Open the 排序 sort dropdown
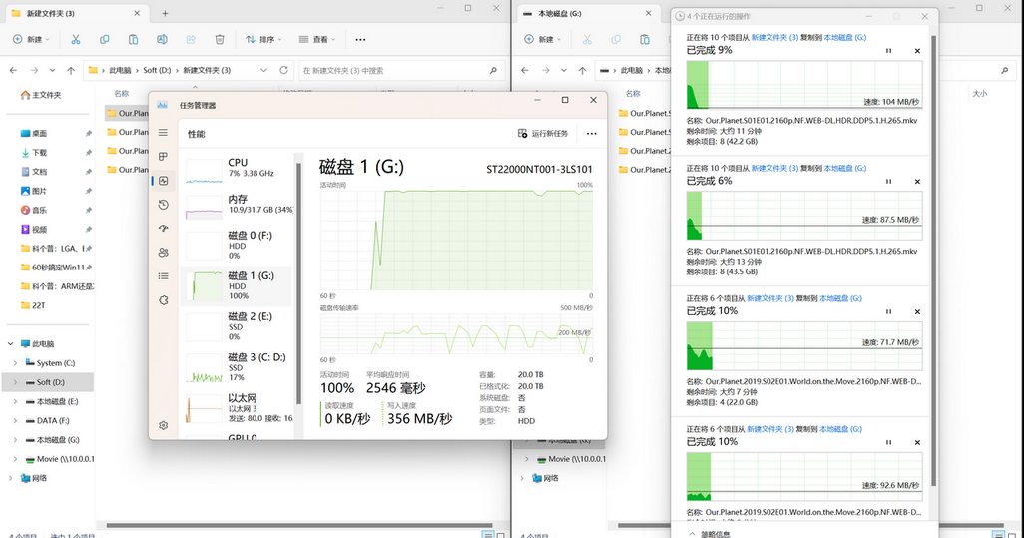 pos(263,39)
